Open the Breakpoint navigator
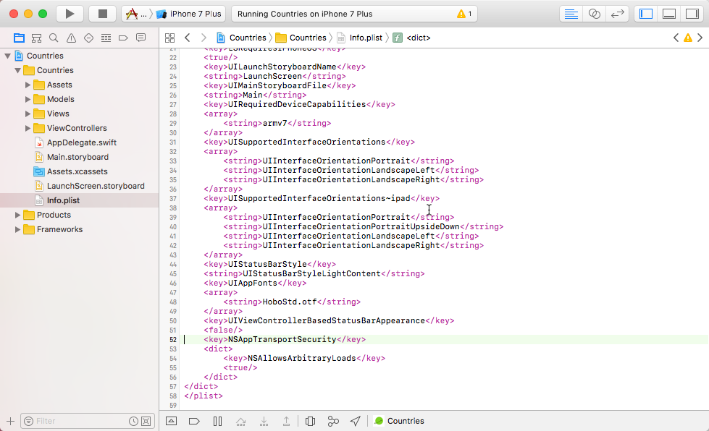Viewport: 709px width, 431px height. click(123, 38)
